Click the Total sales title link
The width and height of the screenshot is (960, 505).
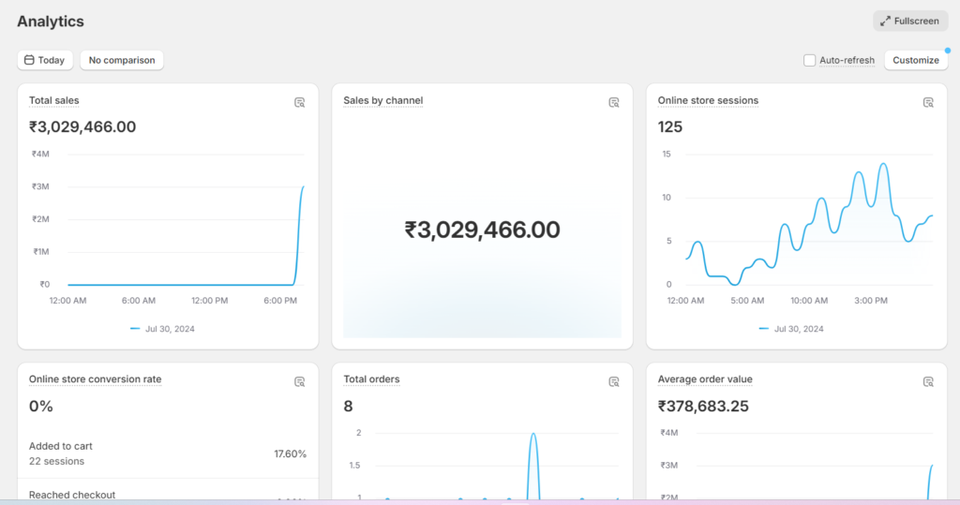tap(53, 100)
